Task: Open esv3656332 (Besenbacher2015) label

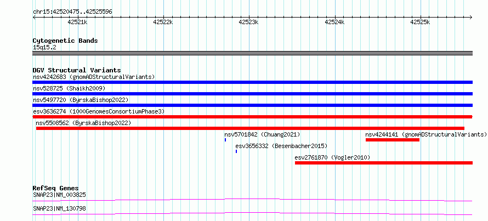Action: [281, 146]
